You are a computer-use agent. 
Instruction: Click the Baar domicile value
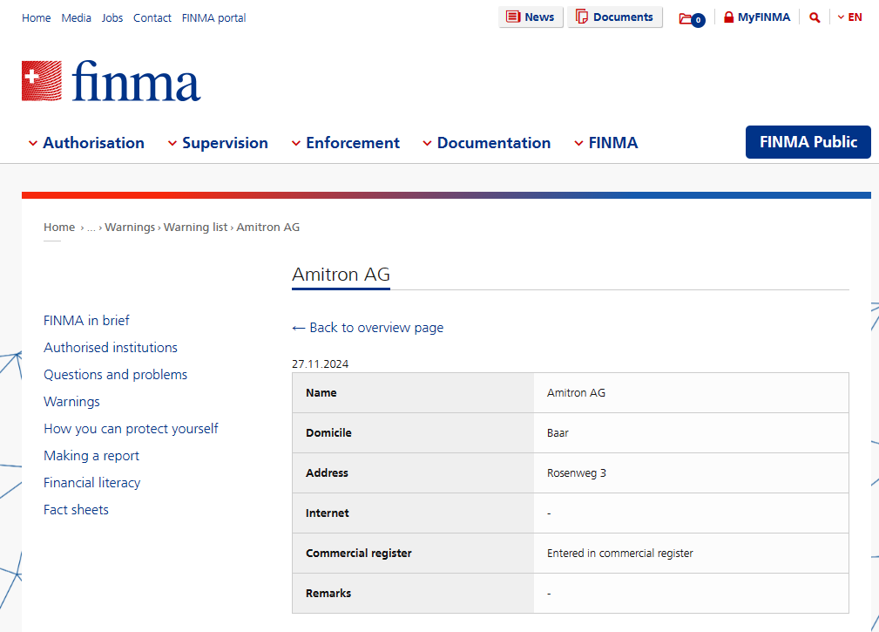[x=558, y=433]
